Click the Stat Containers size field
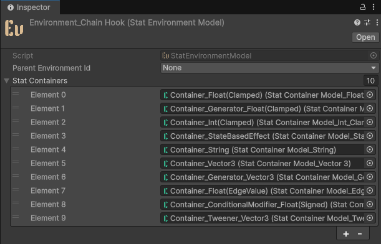381x244 pixels. [x=370, y=80]
